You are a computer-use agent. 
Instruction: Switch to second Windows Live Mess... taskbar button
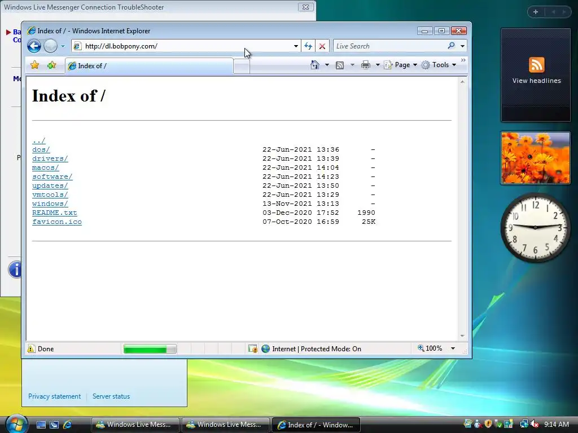click(225, 425)
